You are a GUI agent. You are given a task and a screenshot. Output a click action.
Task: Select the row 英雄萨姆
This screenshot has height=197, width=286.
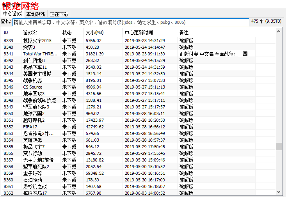pos(138,140)
